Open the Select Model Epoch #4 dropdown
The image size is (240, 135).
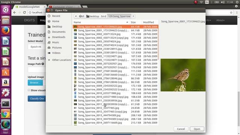pyautogui.click(x=37, y=46)
